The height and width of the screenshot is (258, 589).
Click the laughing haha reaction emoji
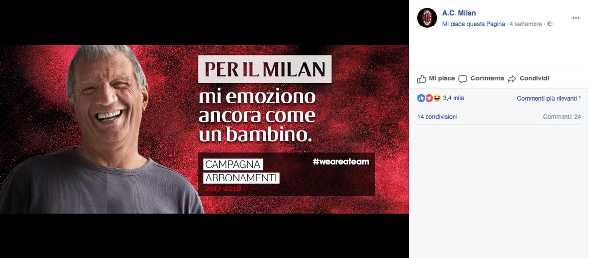pyautogui.click(x=436, y=98)
